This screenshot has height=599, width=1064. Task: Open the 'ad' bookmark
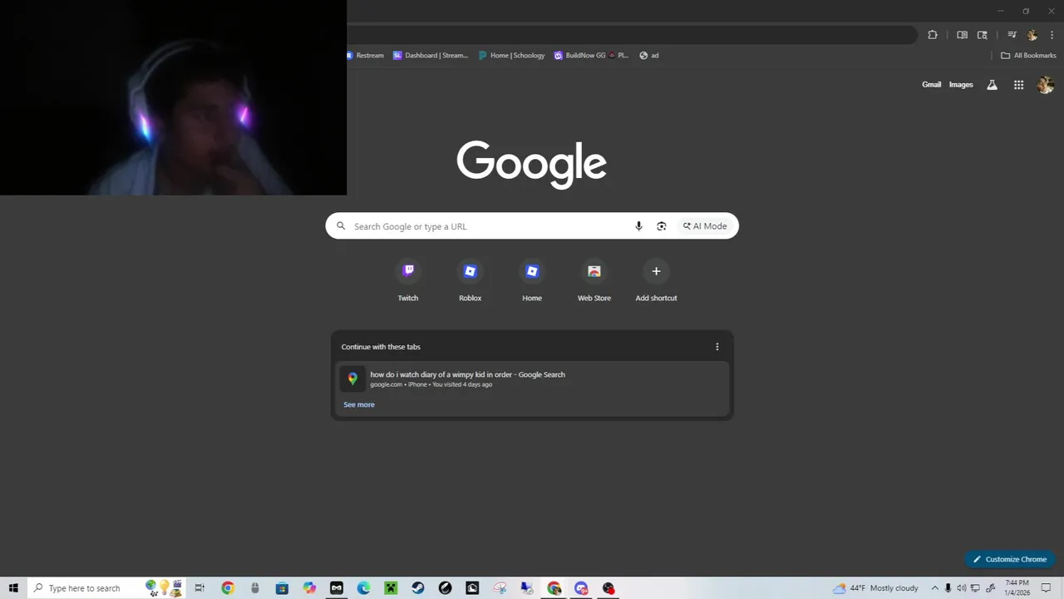[649, 56]
